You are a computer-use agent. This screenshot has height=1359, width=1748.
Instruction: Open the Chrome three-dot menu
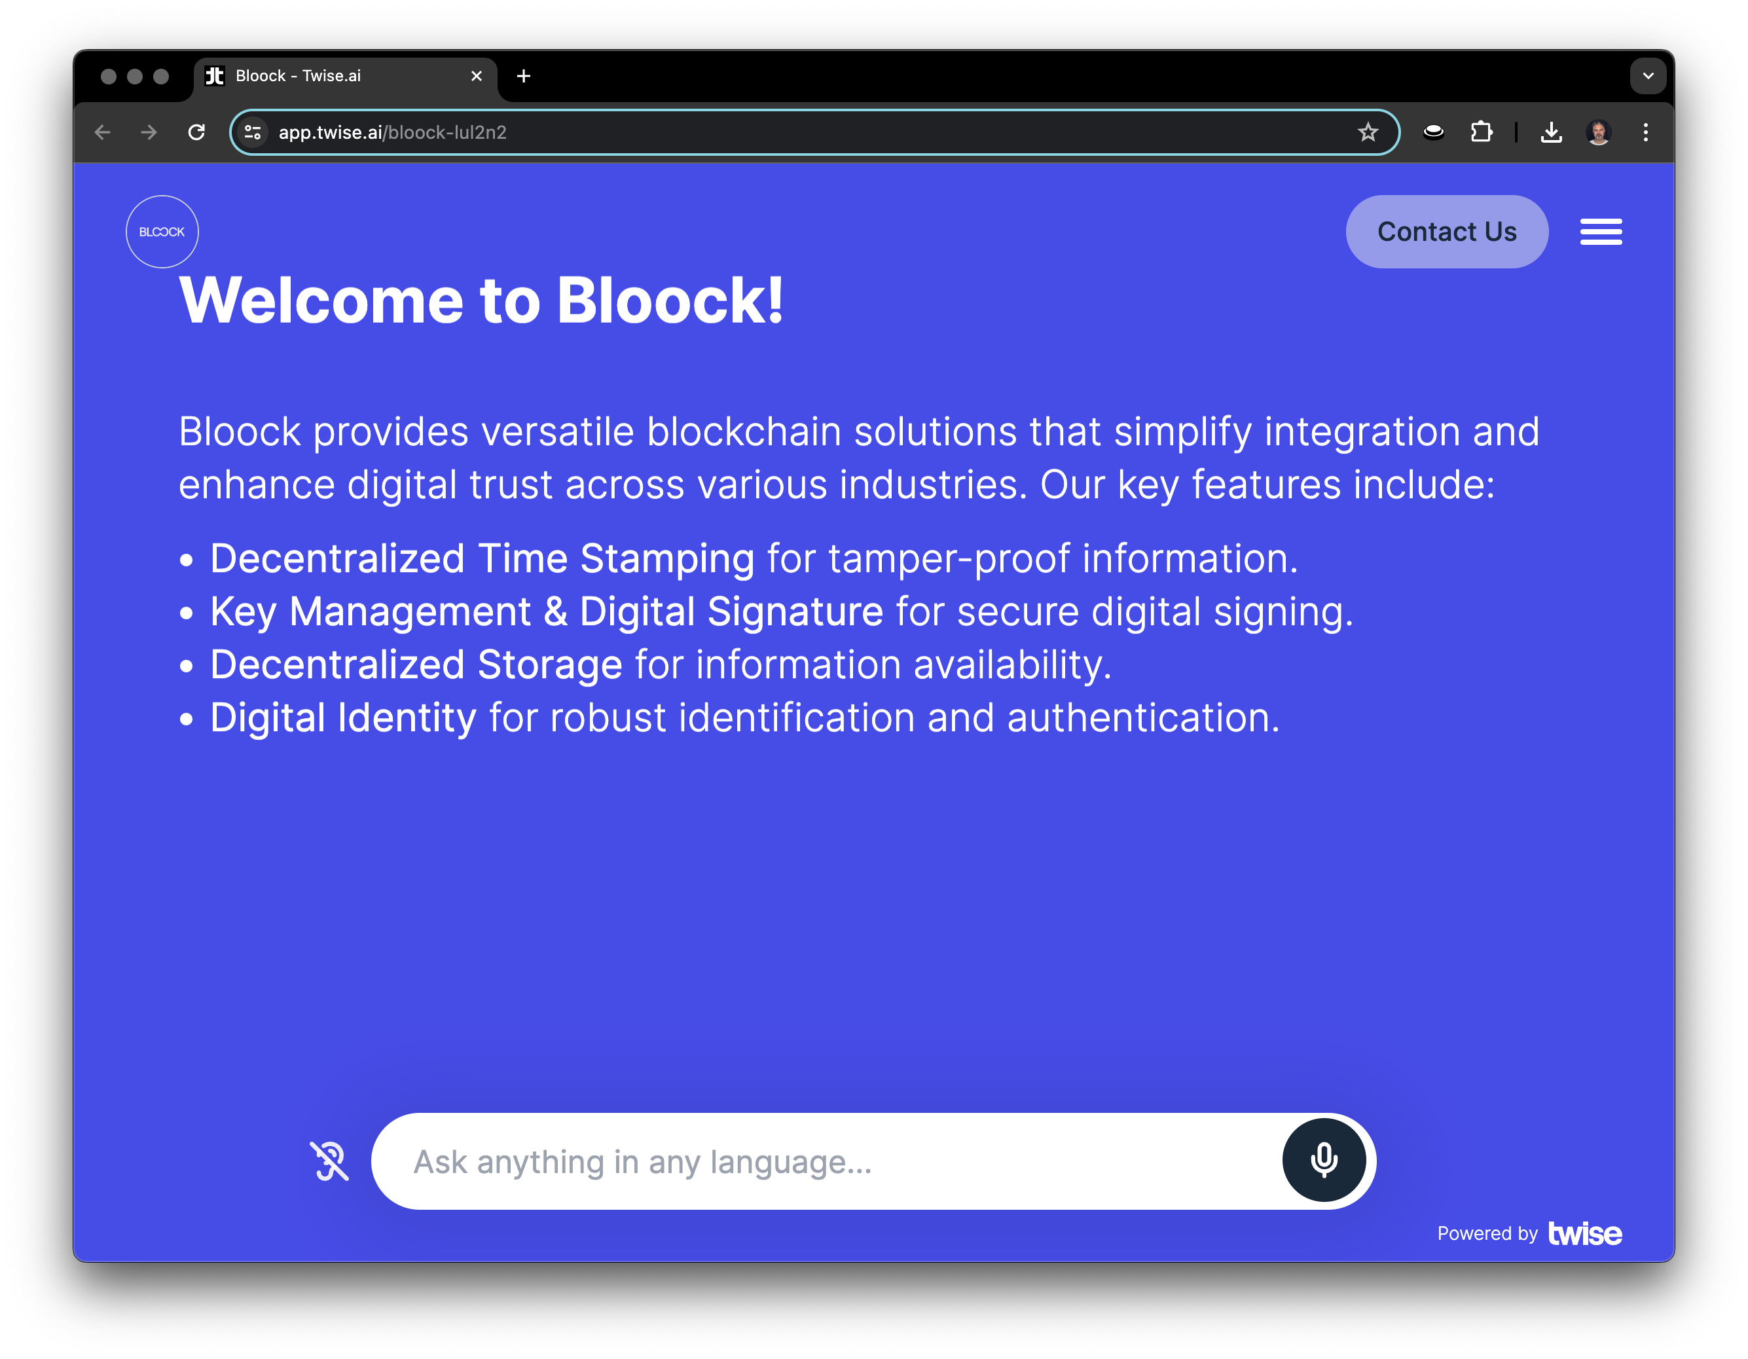pos(1646,132)
